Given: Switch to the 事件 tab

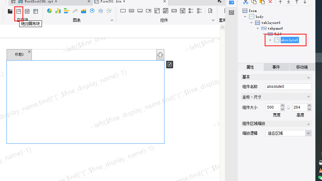Looking at the screenshot, I should pyautogui.click(x=276, y=67).
